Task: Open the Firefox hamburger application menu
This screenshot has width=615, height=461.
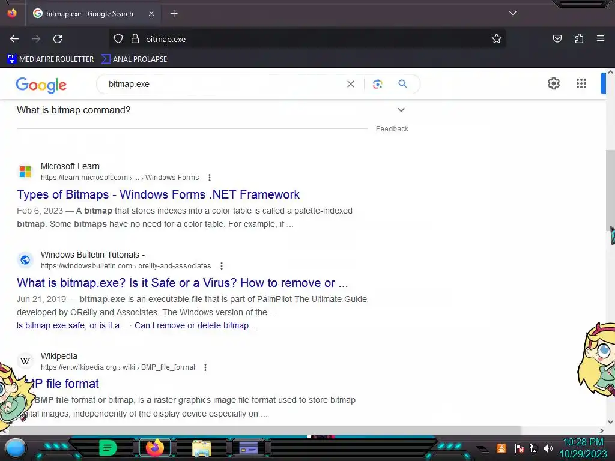Action: [x=601, y=38]
